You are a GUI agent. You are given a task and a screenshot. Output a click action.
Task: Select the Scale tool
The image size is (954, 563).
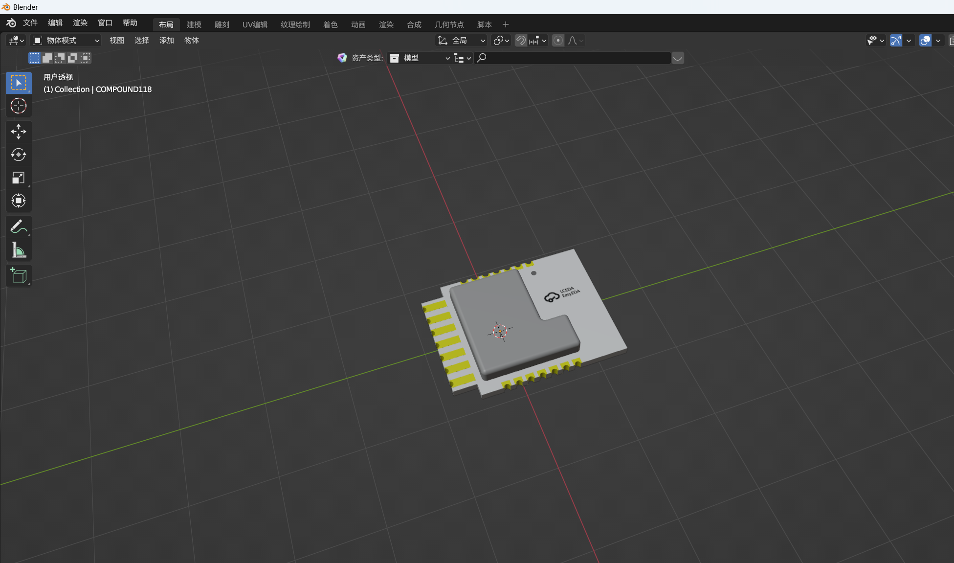point(19,178)
